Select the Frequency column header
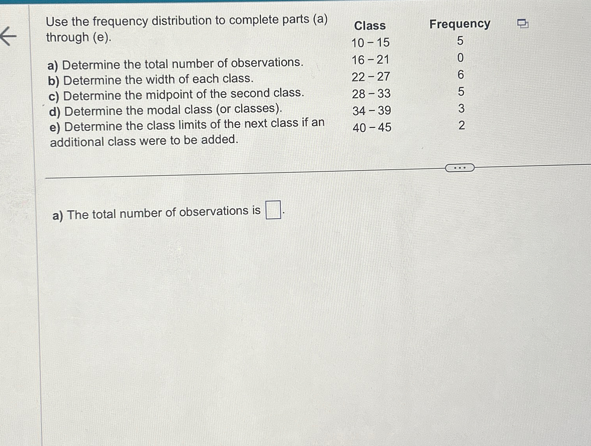This screenshot has height=446, width=591. coord(460,24)
